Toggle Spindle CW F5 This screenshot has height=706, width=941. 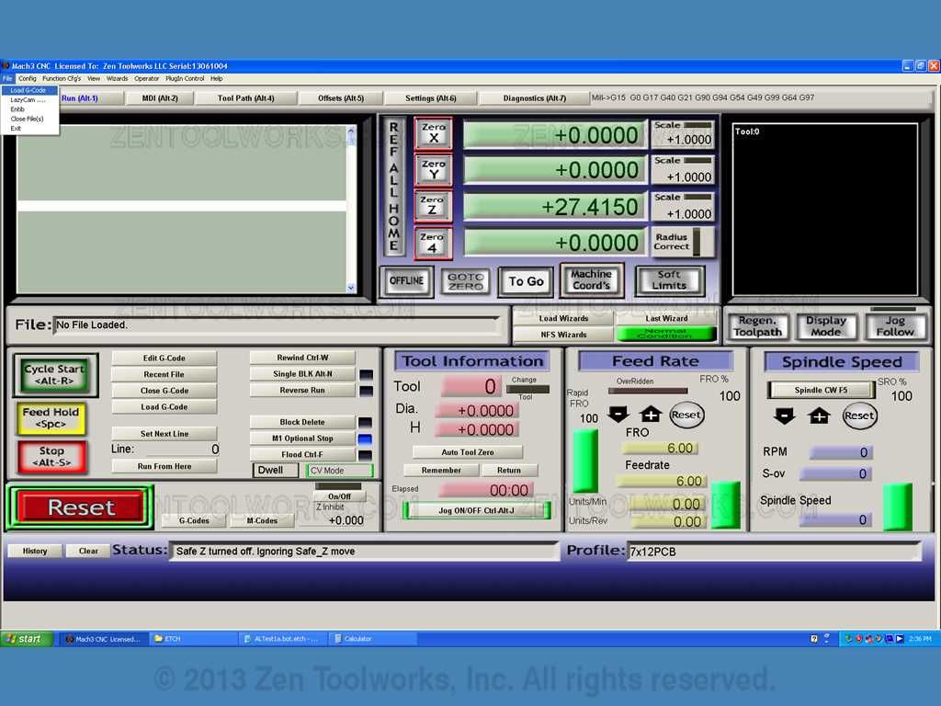click(821, 390)
